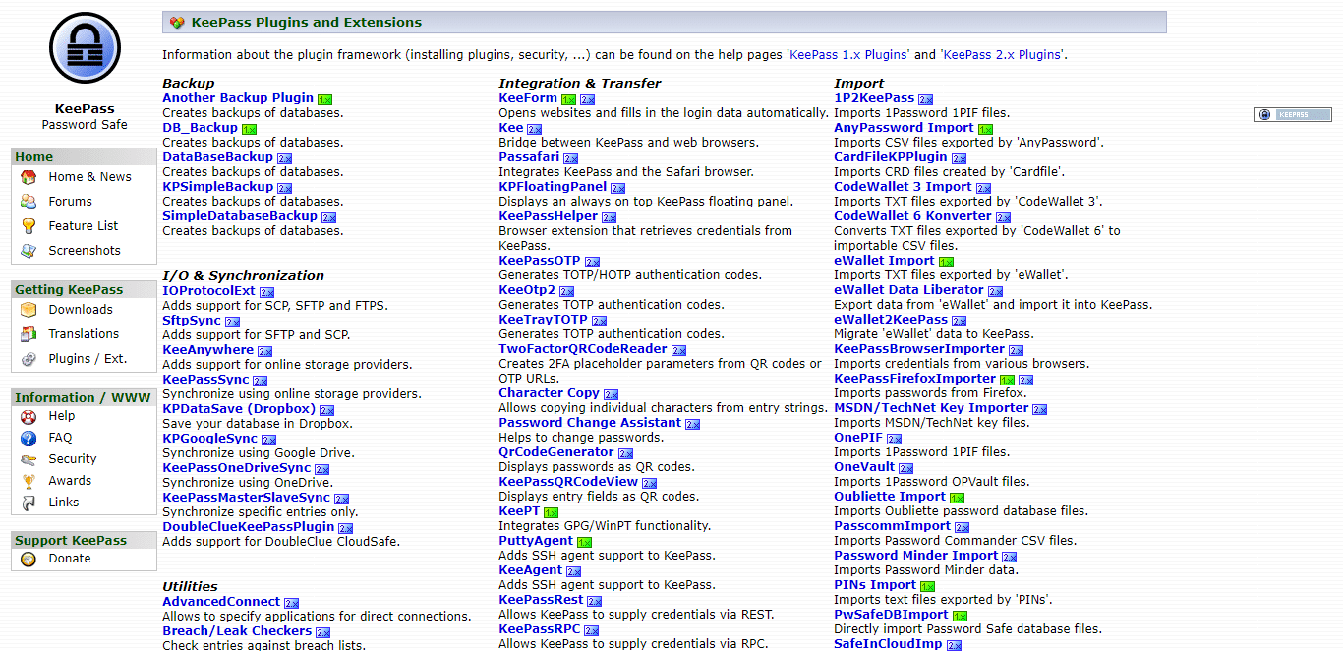Click the Donate coin icon
This screenshot has height=651, width=1343.
pyautogui.click(x=27, y=558)
